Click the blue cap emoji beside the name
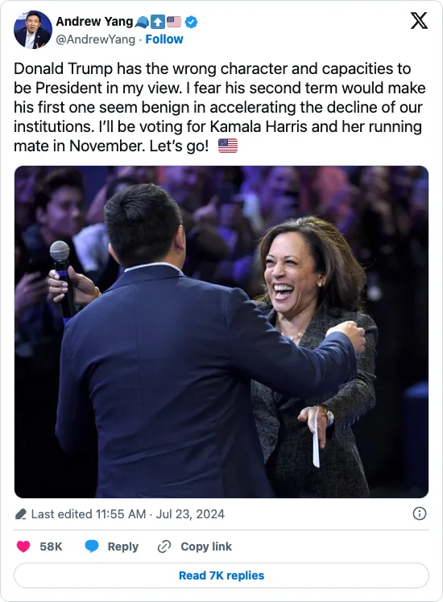443x602 pixels. click(x=142, y=23)
